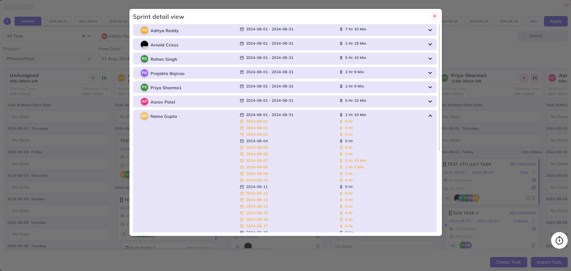Click Prajakta Bajirao PB avatar
This screenshot has width=571, height=271.
[x=144, y=73]
